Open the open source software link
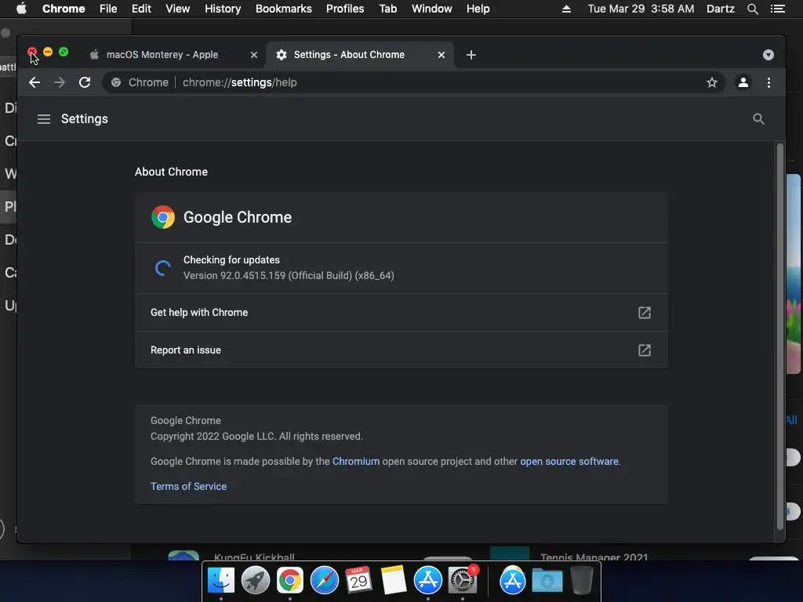Viewport: 803px width, 602px height. (569, 461)
